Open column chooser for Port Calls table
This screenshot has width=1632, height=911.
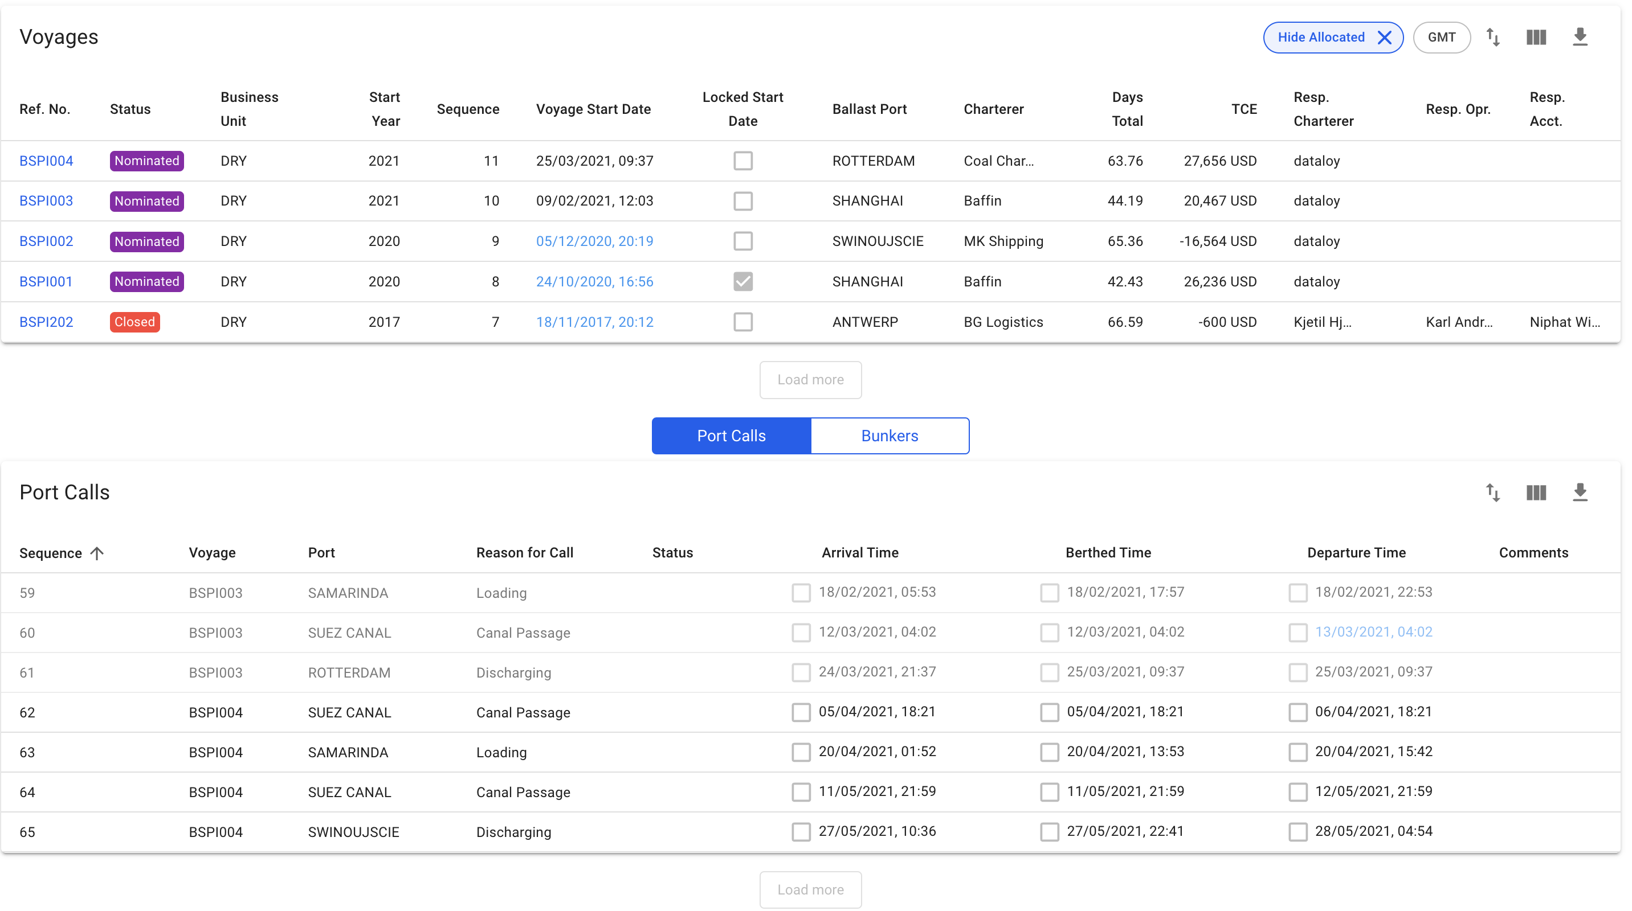tap(1536, 493)
